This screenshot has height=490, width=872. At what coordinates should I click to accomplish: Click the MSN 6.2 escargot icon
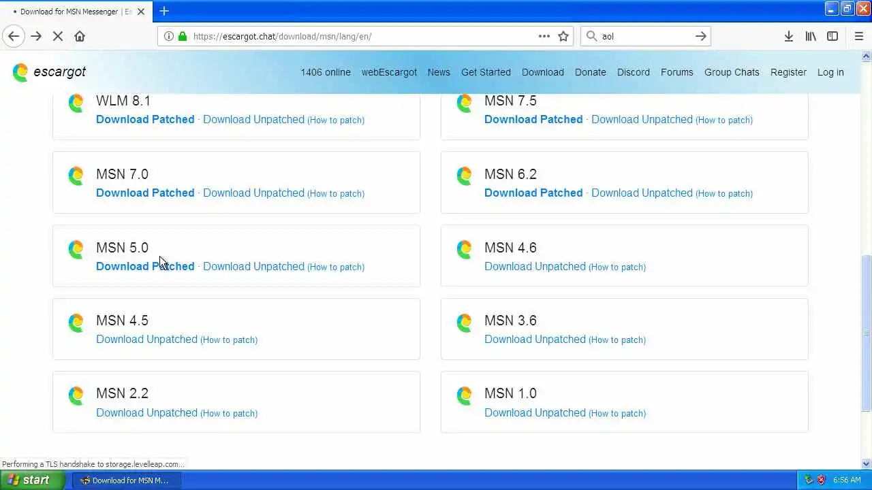tap(465, 176)
